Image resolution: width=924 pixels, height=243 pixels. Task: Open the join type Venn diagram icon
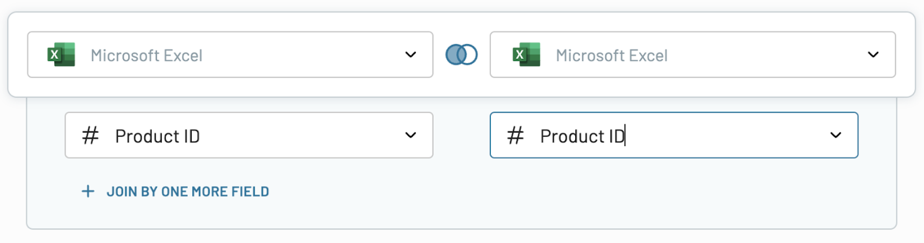(x=461, y=55)
